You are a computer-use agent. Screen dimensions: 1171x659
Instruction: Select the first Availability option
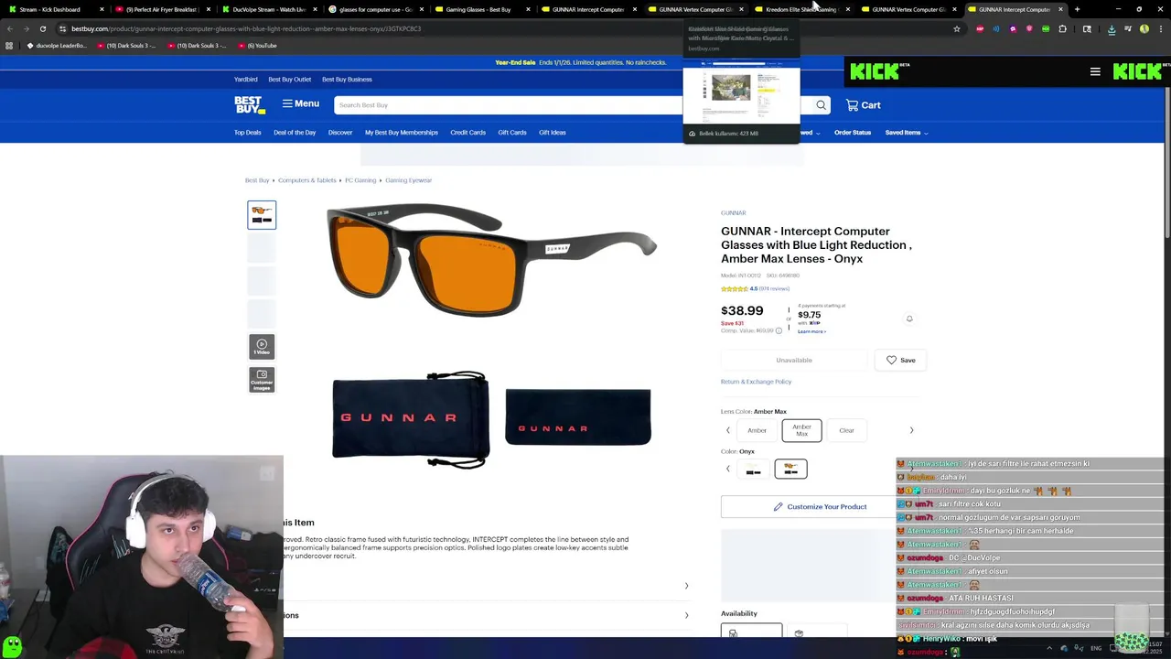(751, 632)
